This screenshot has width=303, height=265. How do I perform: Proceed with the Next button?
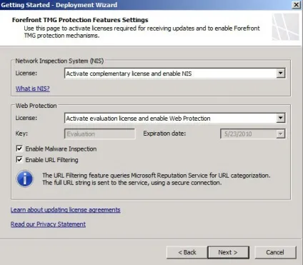coord(228,252)
